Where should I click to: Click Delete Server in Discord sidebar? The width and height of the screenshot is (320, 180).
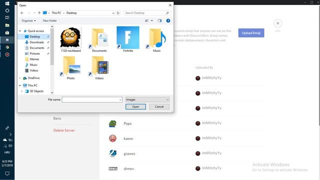(64, 130)
